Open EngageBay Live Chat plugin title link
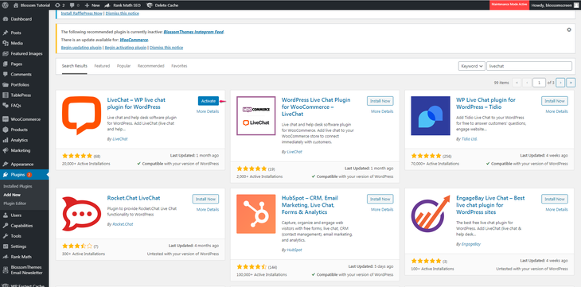This screenshot has width=581, height=287. point(491,205)
